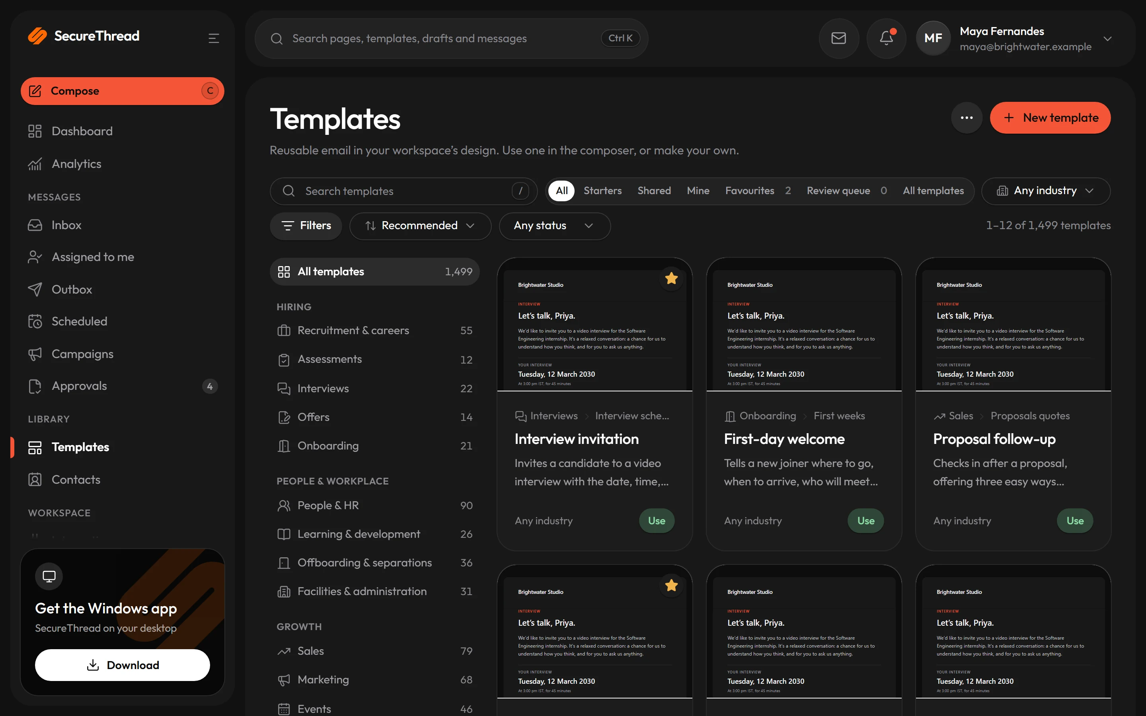Expand the Maya Fernandes account menu

(1107, 39)
